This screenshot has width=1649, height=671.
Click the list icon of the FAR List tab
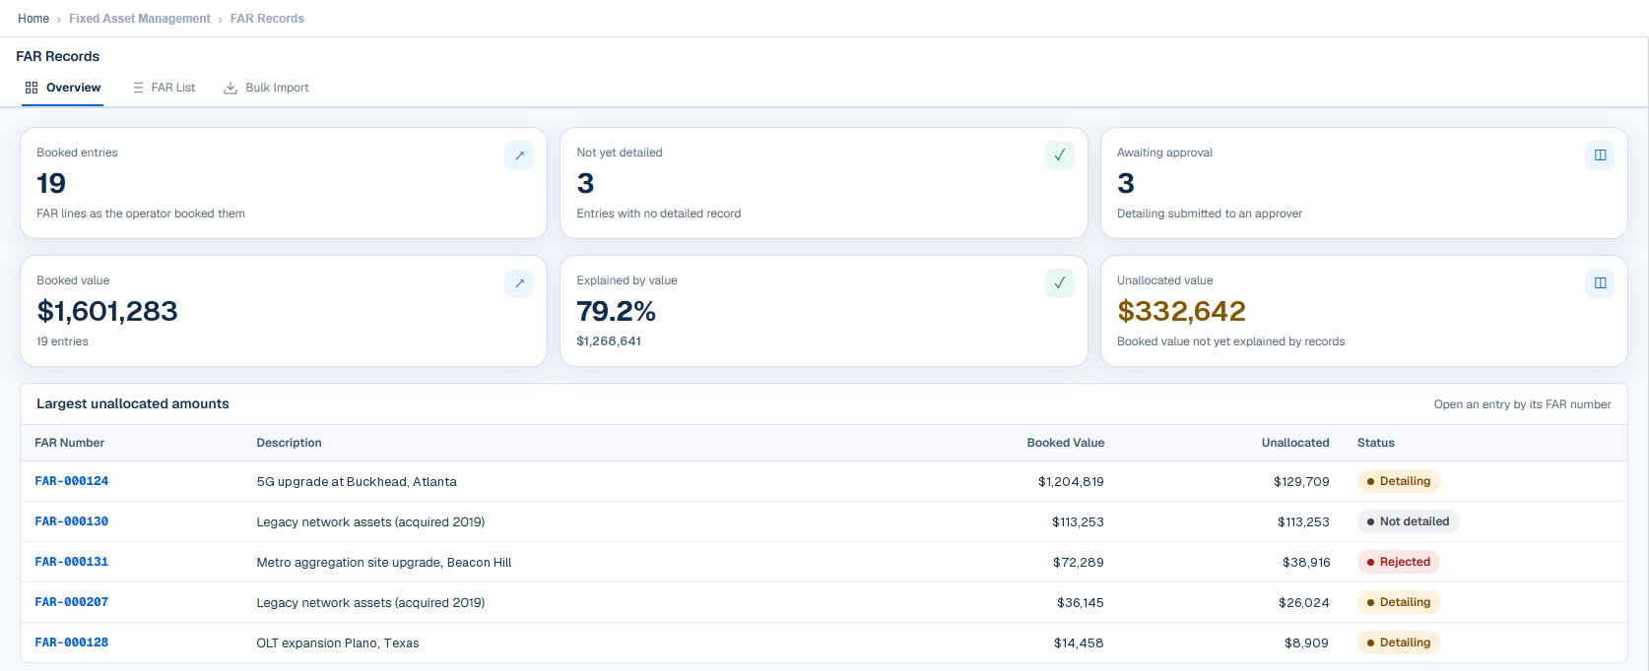point(138,88)
